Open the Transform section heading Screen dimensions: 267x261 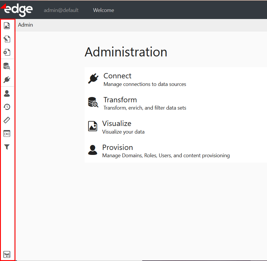[x=120, y=100]
